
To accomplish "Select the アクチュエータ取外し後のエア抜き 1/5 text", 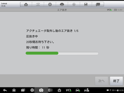I will [x=52, y=31].
